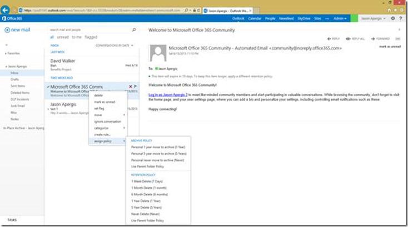Expand Jason Apergis conversation thread arrow
This screenshot has height=227, width=408.
click(x=48, y=109)
